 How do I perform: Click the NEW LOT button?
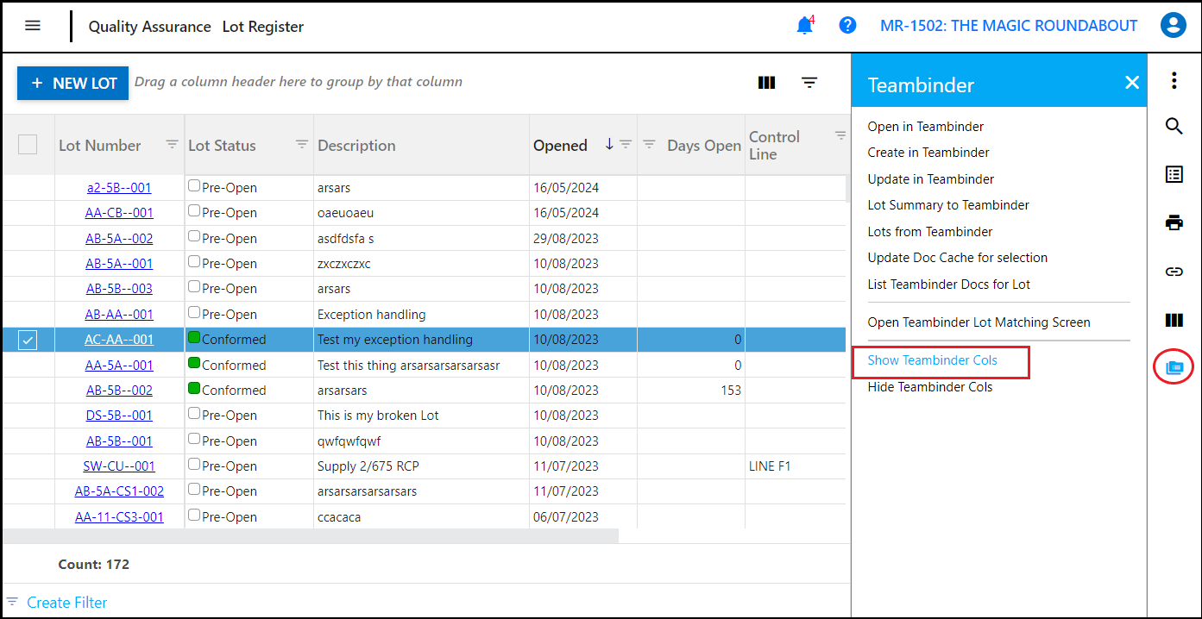point(72,83)
